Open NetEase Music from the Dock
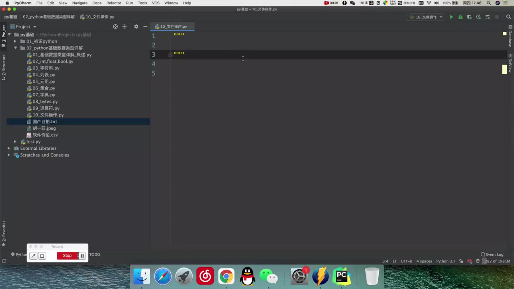Image resolution: width=514 pixels, height=289 pixels. click(205, 276)
